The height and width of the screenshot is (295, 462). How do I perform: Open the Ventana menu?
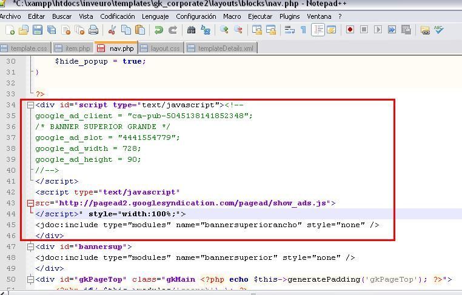click(319, 16)
